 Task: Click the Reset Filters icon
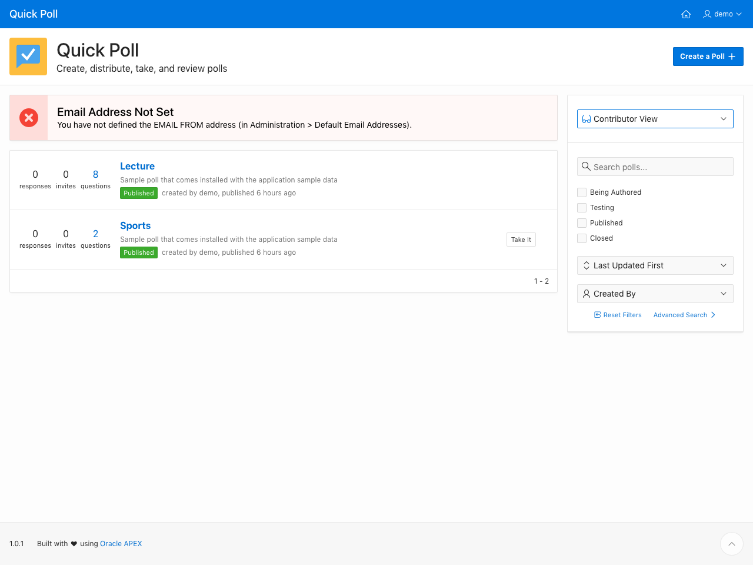click(598, 315)
